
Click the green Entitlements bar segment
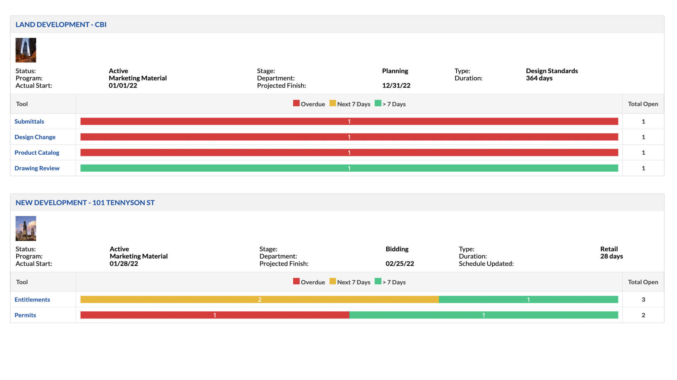point(528,299)
